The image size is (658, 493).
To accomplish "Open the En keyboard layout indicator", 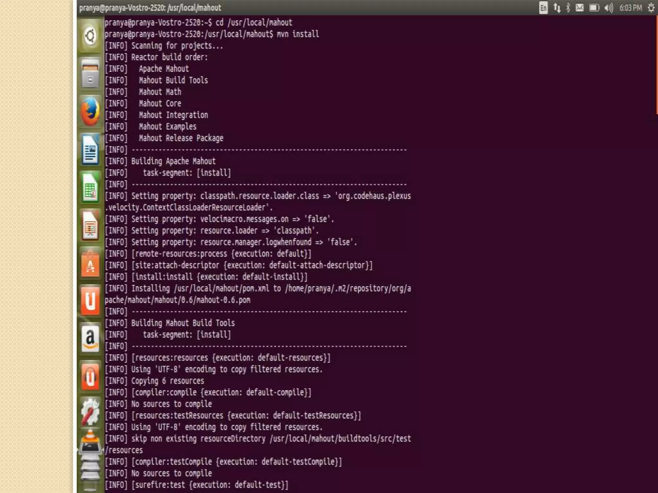I will (x=543, y=8).
